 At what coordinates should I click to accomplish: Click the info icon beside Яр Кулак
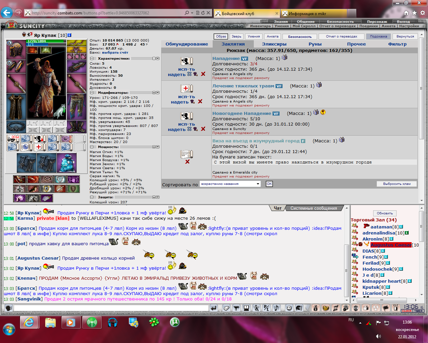pyautogui.click(x=69, y=35)
